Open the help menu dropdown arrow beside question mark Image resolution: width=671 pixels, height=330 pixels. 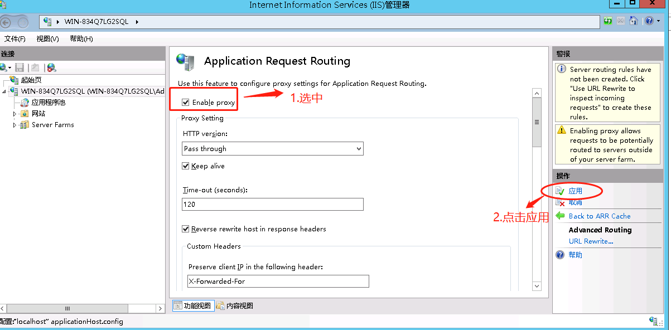tap(657, 21)
